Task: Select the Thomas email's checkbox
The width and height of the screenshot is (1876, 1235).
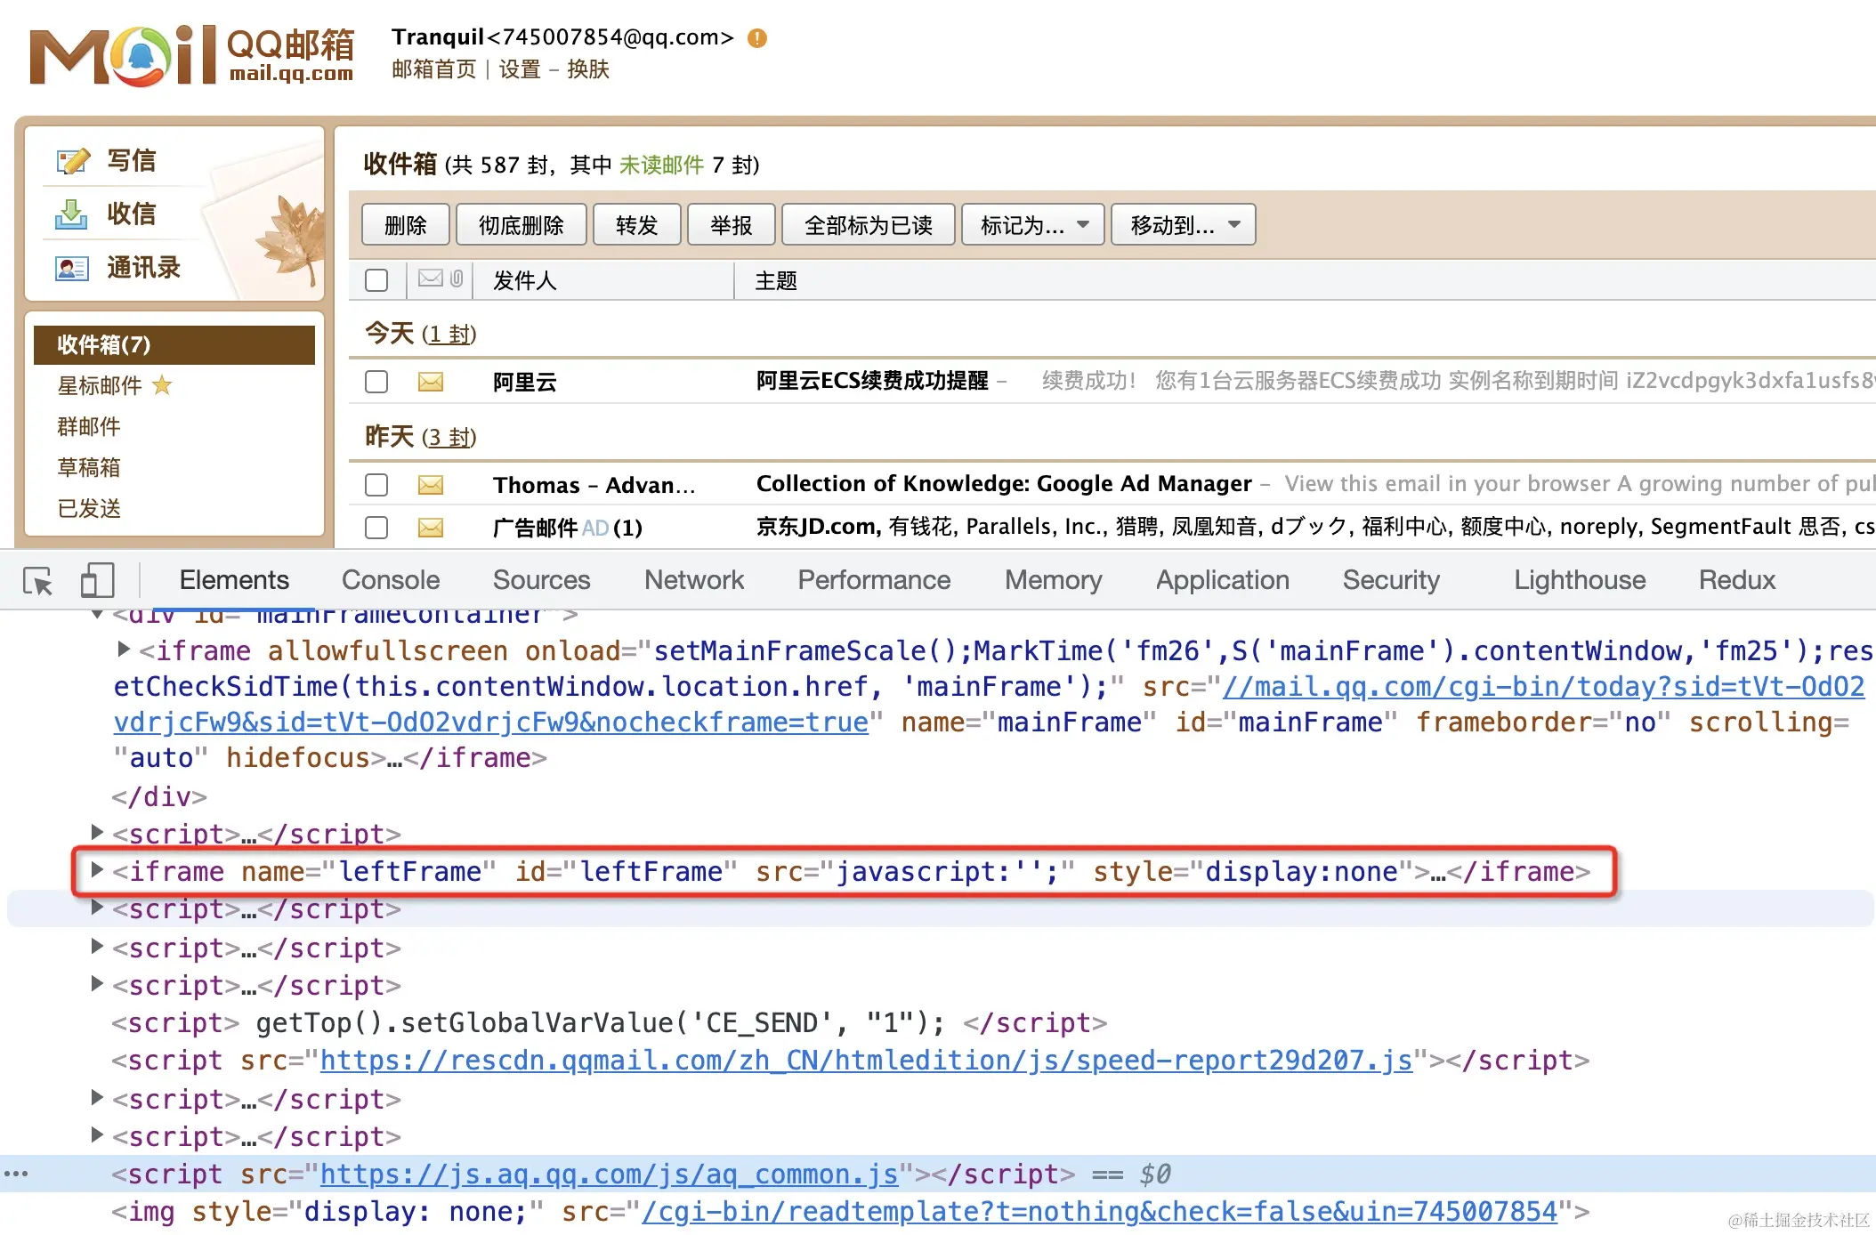Action: [x=376, y=485]
